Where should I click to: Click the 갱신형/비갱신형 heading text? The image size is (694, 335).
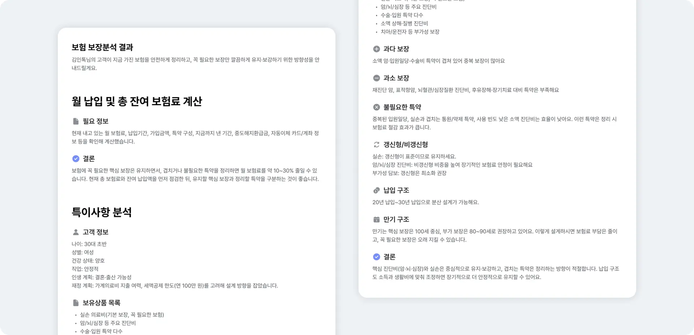coord(406,145)
